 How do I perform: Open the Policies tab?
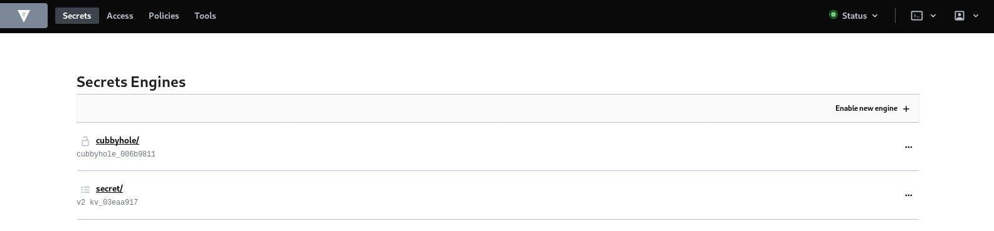(164, 16)
